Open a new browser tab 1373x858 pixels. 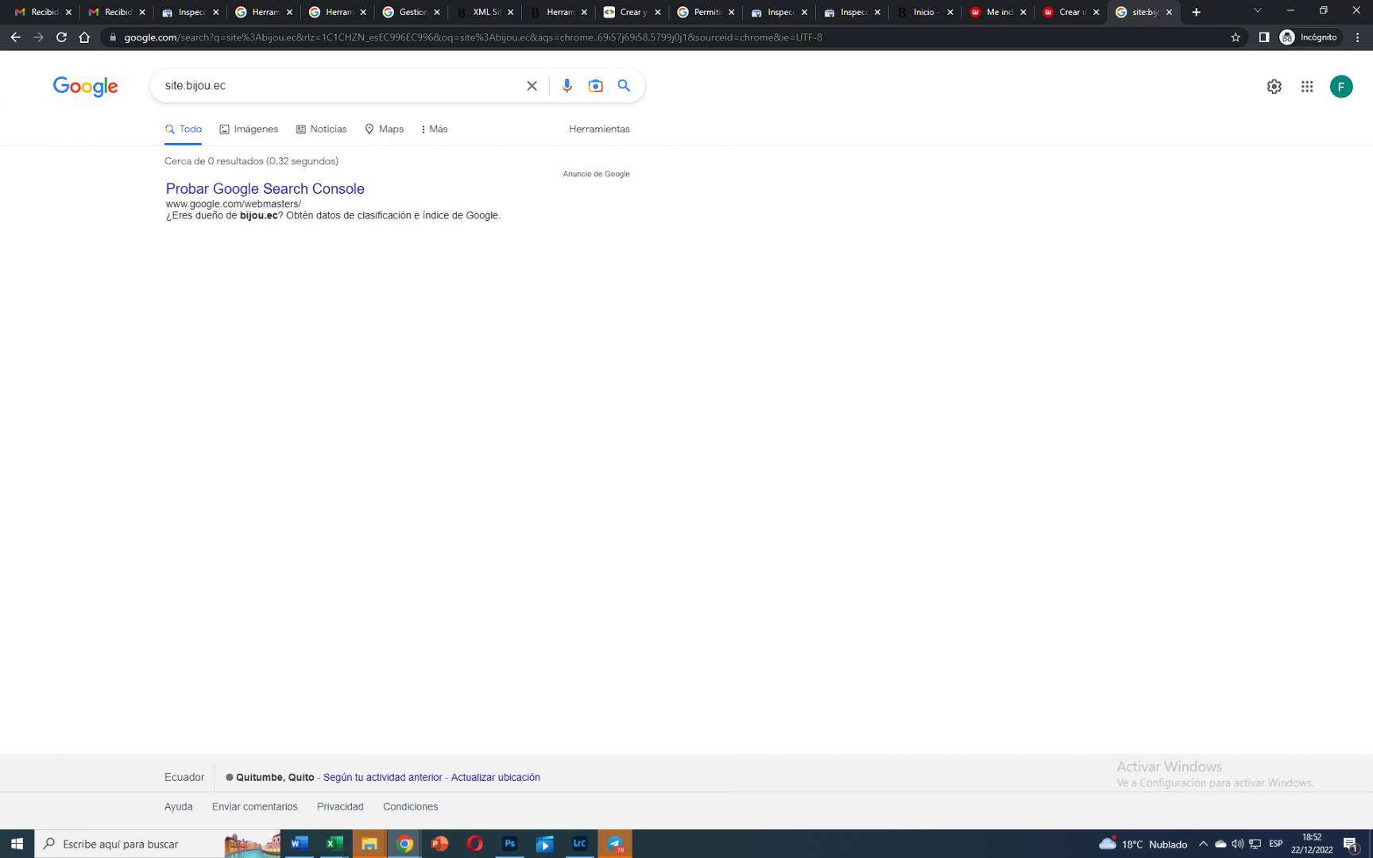[x=1196, y=12]
